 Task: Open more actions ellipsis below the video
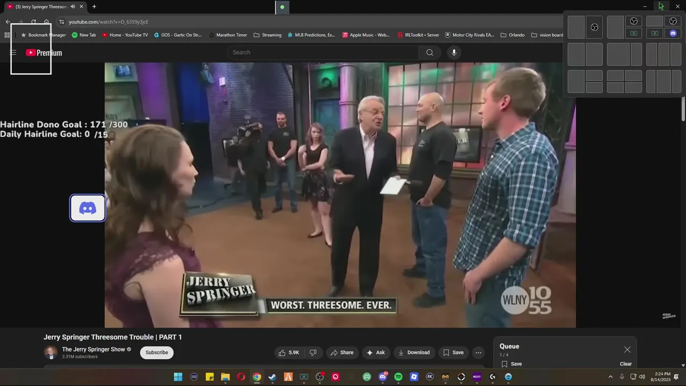[478, 353]
